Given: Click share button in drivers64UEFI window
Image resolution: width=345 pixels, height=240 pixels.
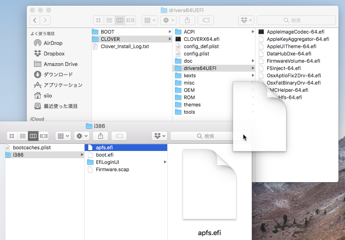Looking at the screenshot, I should (x=187, y=20).
